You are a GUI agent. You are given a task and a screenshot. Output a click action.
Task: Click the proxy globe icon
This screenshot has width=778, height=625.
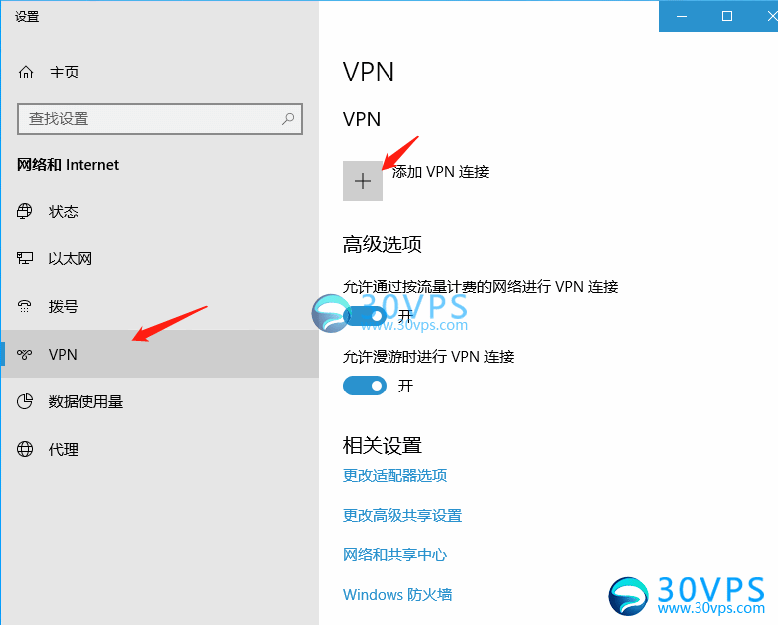tap(24, 449)
